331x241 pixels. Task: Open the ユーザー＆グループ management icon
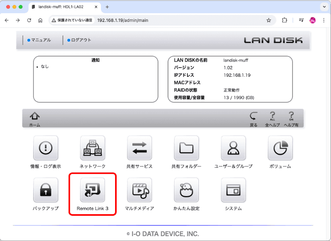click(x=233, y=148)
